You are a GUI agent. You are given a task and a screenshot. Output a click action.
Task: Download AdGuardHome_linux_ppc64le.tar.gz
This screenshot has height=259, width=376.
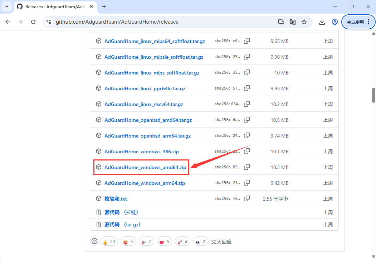point(145,88)
